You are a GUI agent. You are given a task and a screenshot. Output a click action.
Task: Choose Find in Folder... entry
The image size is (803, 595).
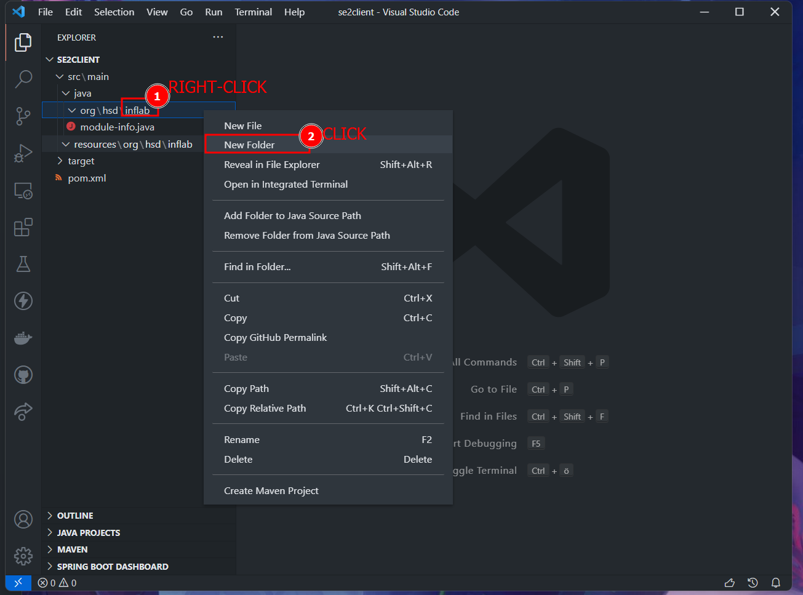pyautogui.click(x=328, y=266)
